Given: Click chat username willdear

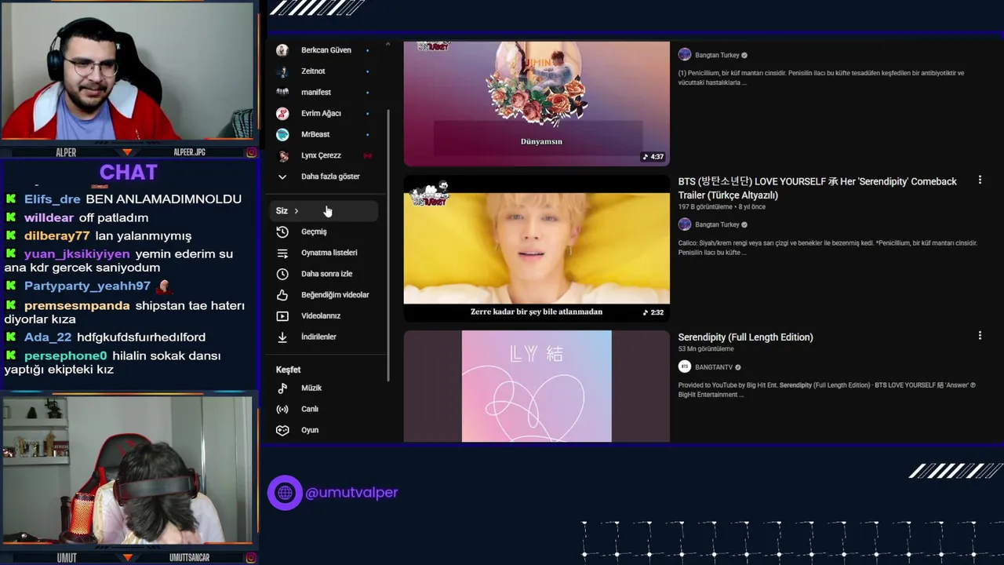Looking at the screenshot, I should [x=49, y=217].
